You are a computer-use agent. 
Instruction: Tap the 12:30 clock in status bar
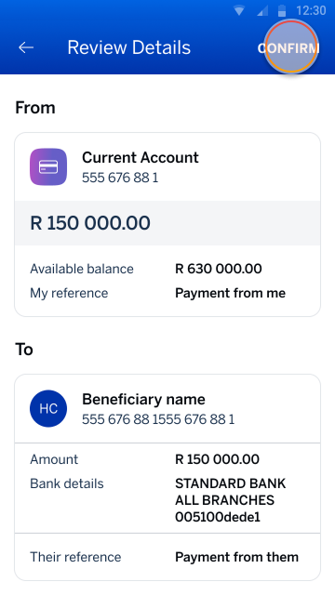(x=311, y=10)
